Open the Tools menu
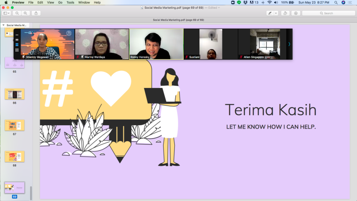 pyautogui.click(x=70, y=2)
